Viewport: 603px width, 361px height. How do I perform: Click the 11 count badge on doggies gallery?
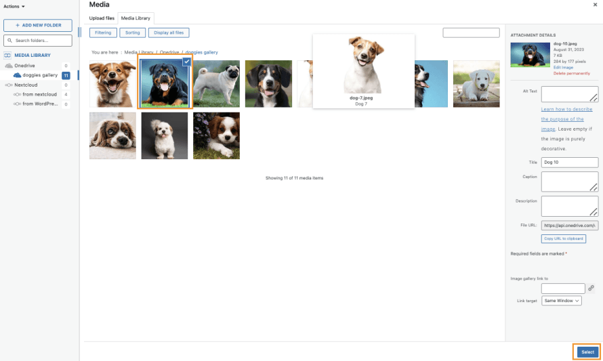point(66,75)
